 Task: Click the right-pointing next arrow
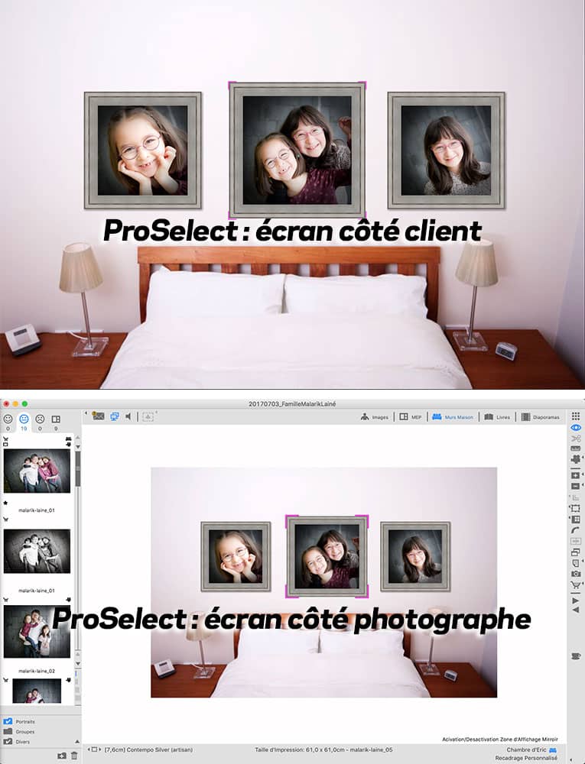click(576, 601)
